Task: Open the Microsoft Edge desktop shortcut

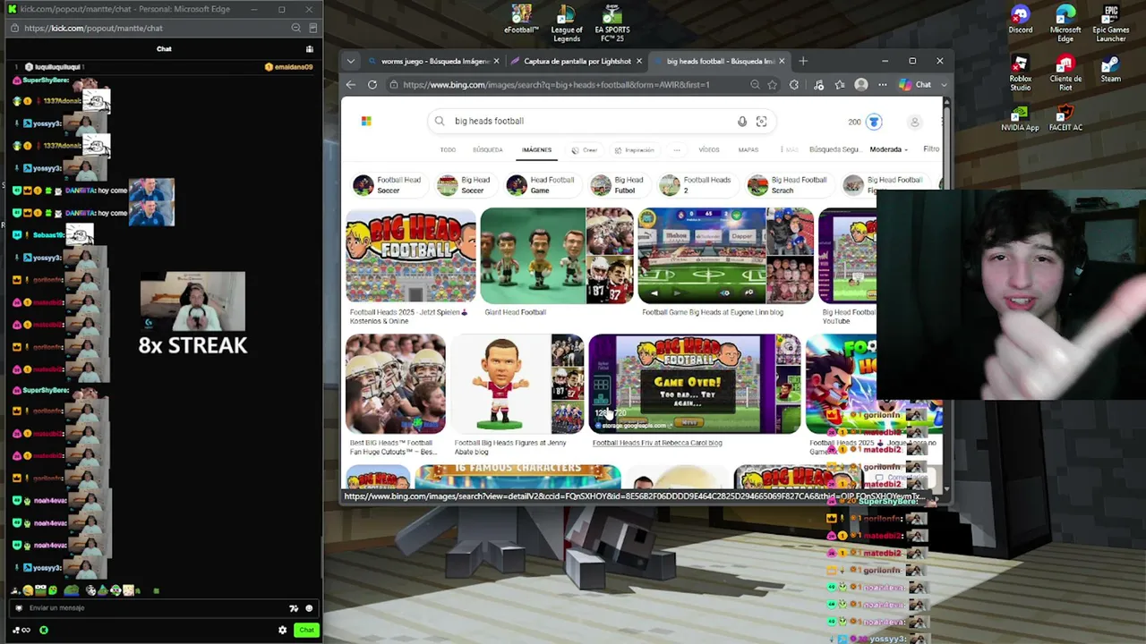Action: point(1065,24)
